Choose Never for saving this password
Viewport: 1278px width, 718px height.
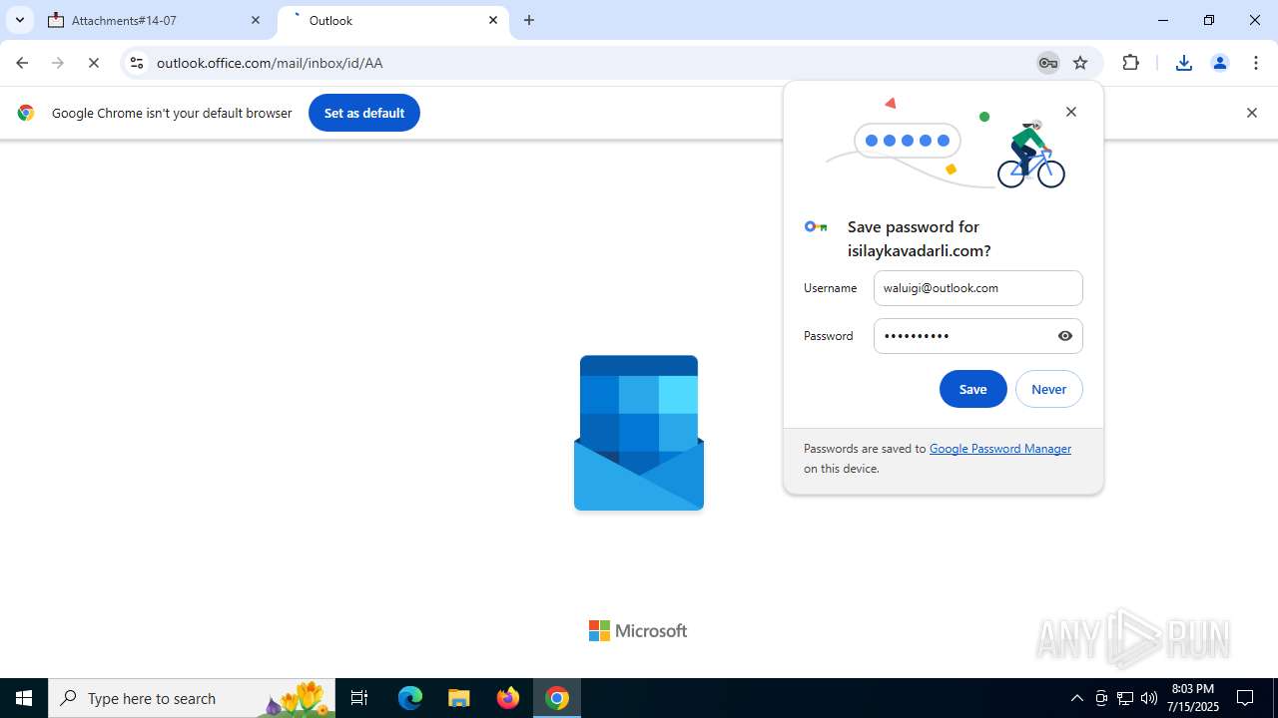(x=1049, y=389)
